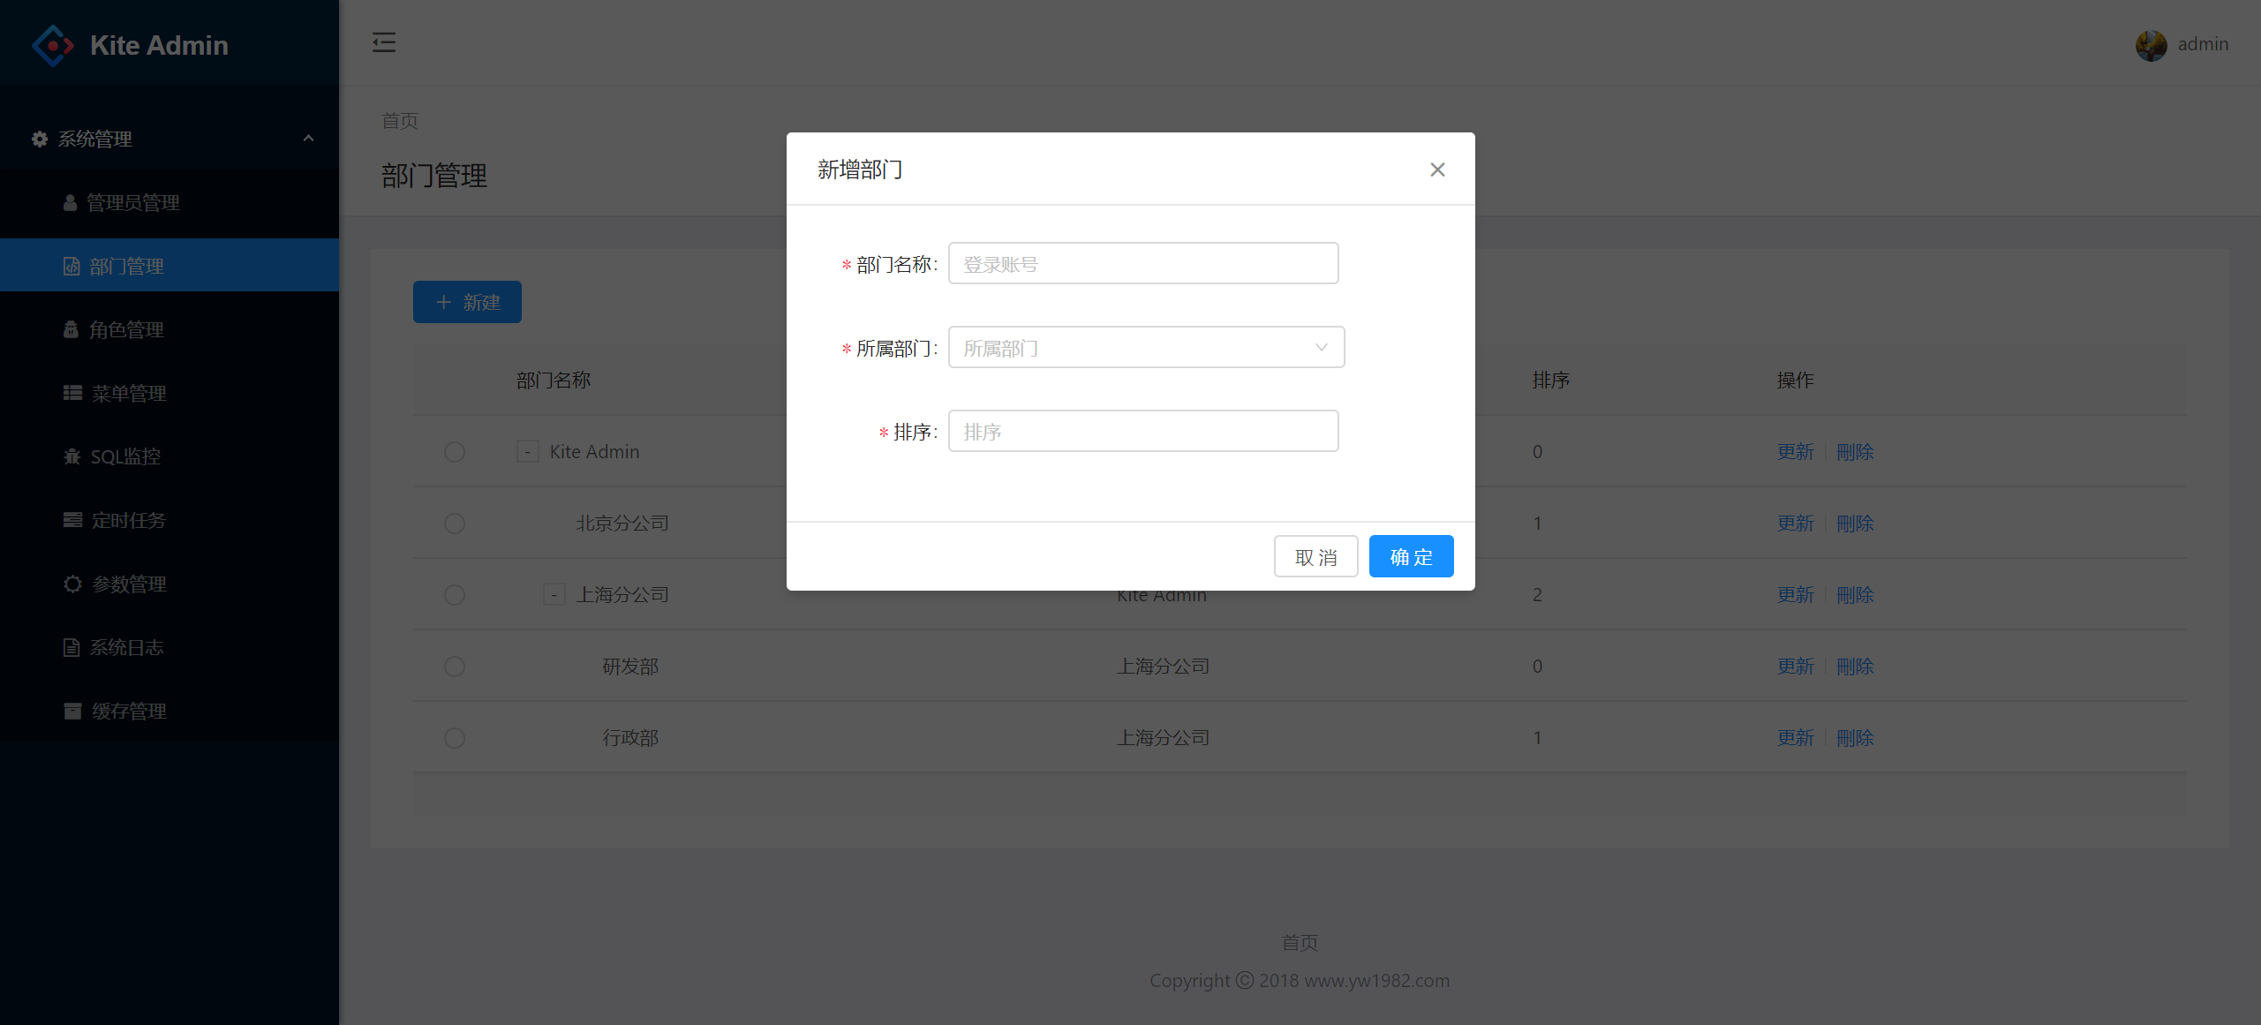This screenshot has width=2261, height=1025.
Task: Click the tasks icon beside 定时任务
Action: pos(72,520)
